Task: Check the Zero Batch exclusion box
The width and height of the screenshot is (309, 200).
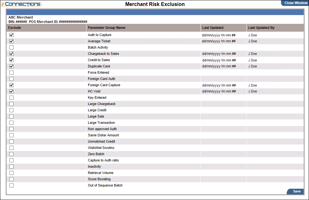Action: [x=12, y=154]
